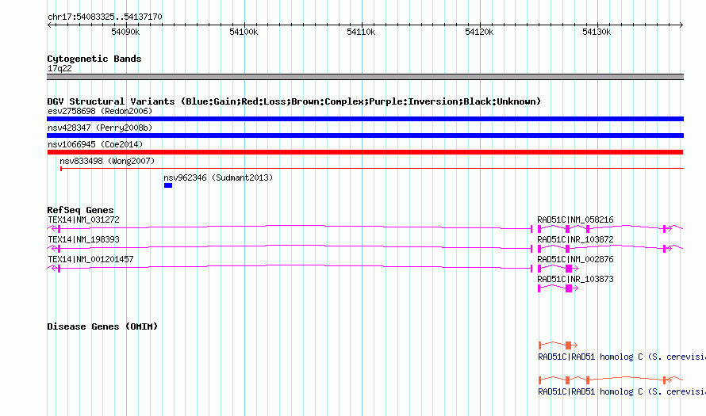Open the Cytogenetic Bands track title

pos(94,59)
